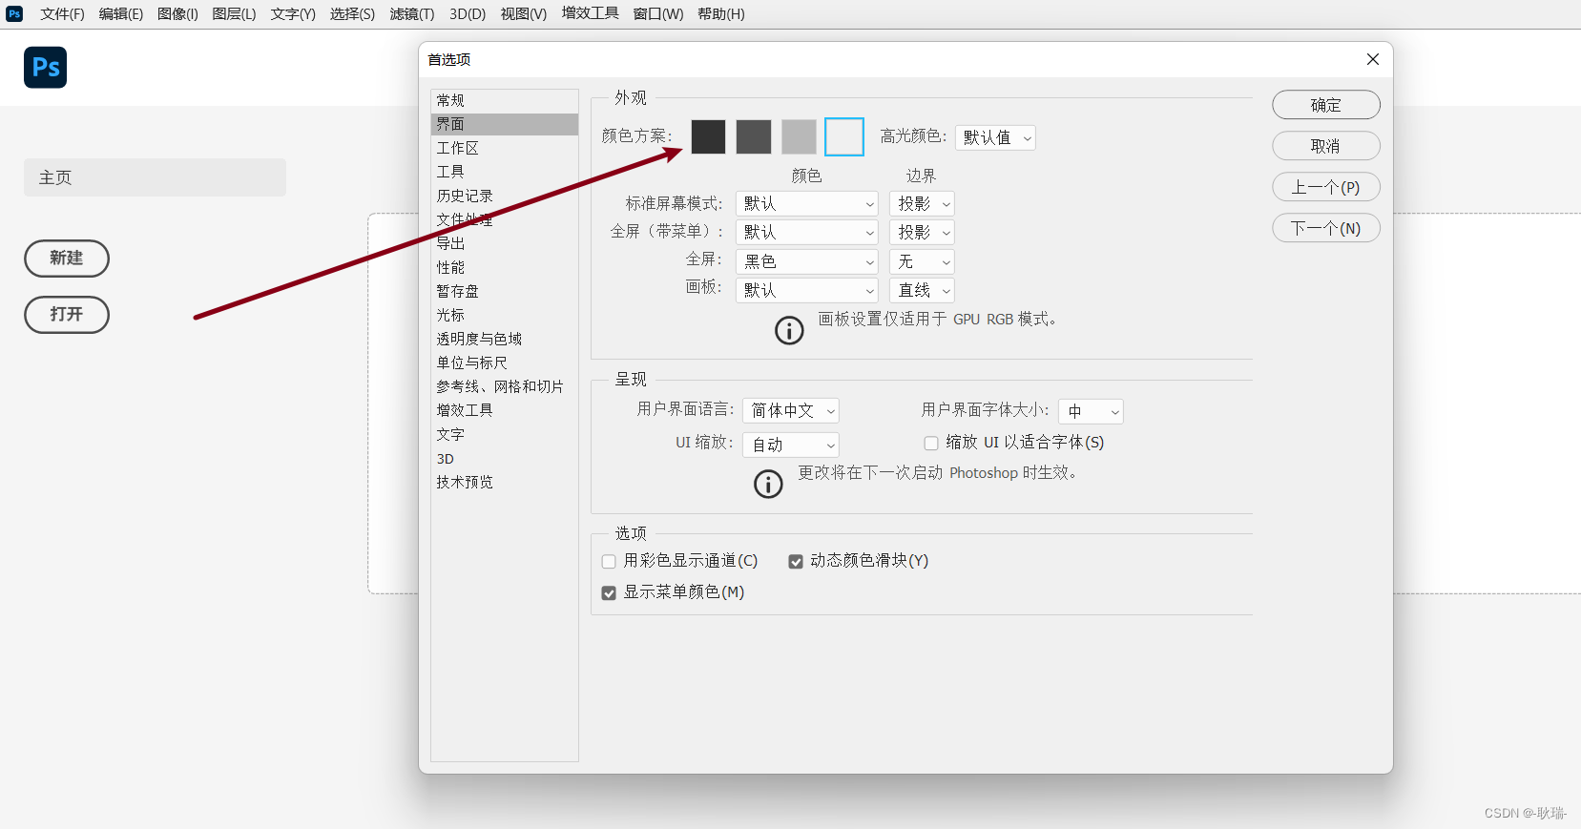Go to next page with 下一个(N)

tap(1326, 228)
